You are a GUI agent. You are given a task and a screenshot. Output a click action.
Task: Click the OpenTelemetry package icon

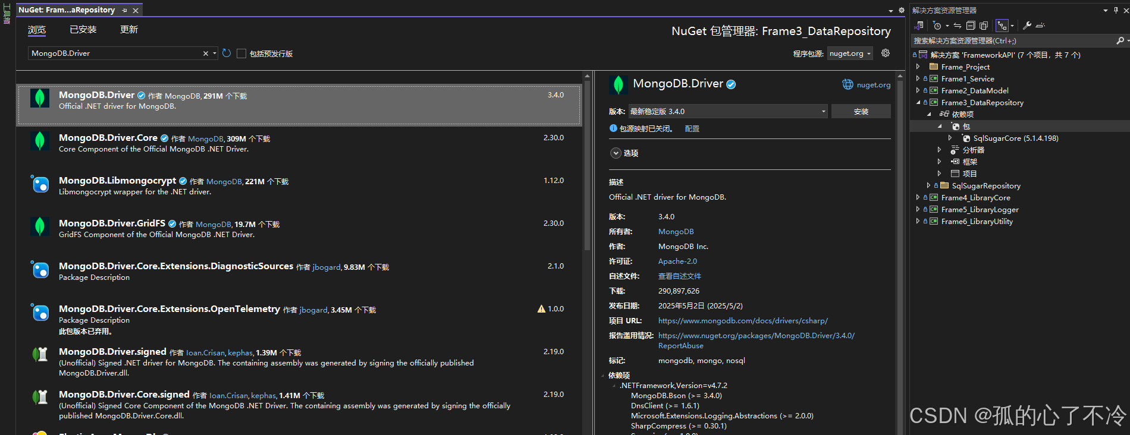[40, 312]
